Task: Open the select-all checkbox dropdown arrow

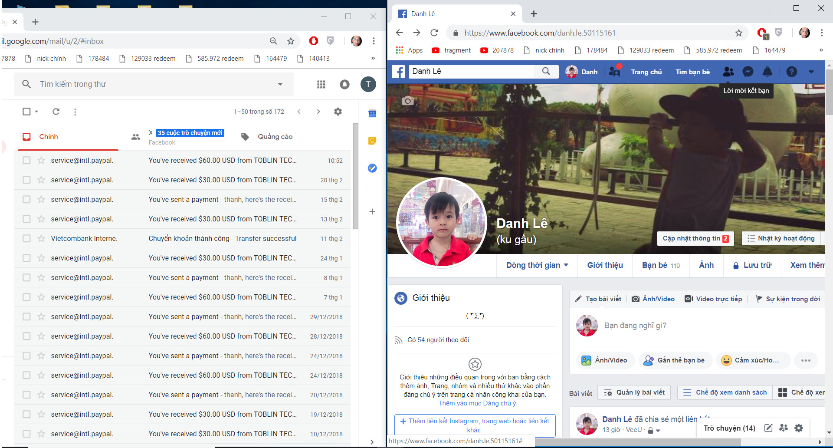Action: (37, 112)
